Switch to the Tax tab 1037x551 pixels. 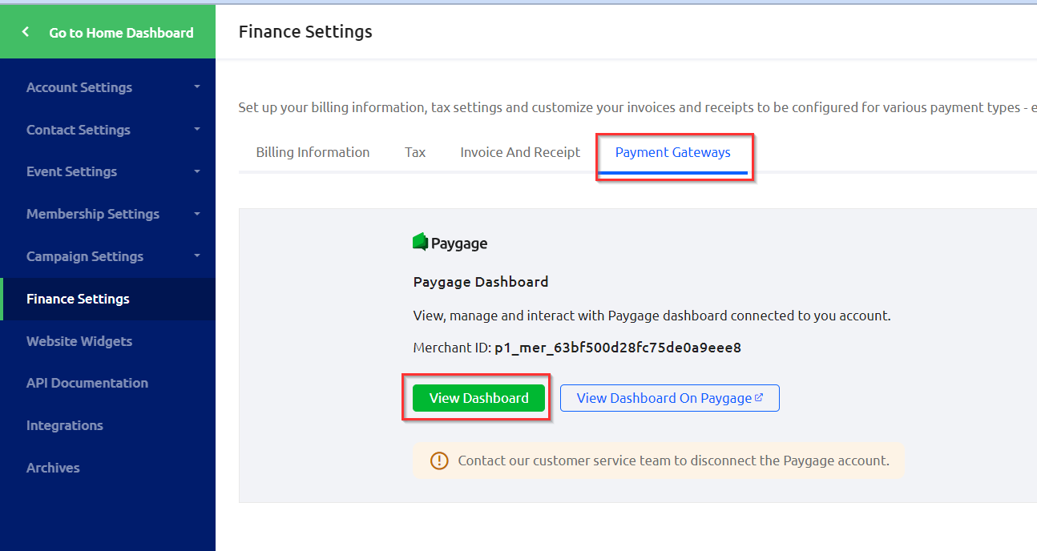[415, 152]
